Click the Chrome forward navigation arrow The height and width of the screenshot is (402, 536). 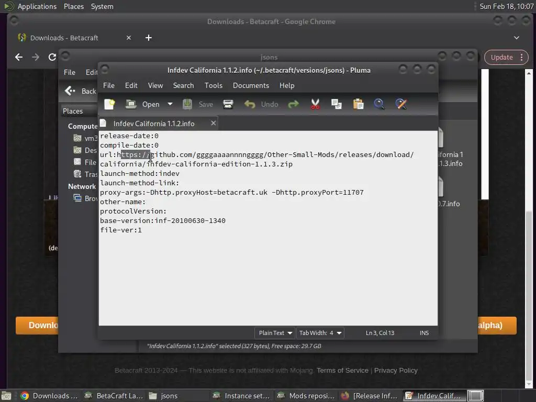point(35,57)
